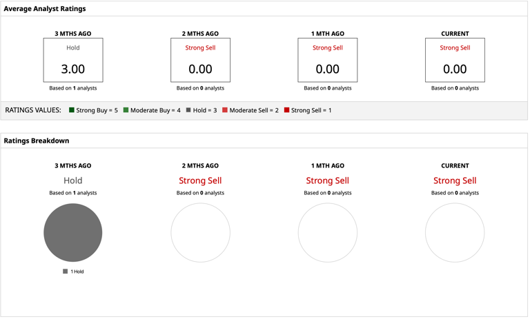Click large Strong Sell under breakdown 2 MTHS AGO
Image resolution: width=530 pixels, height=319 pixels.
click(x=200, y=181)
